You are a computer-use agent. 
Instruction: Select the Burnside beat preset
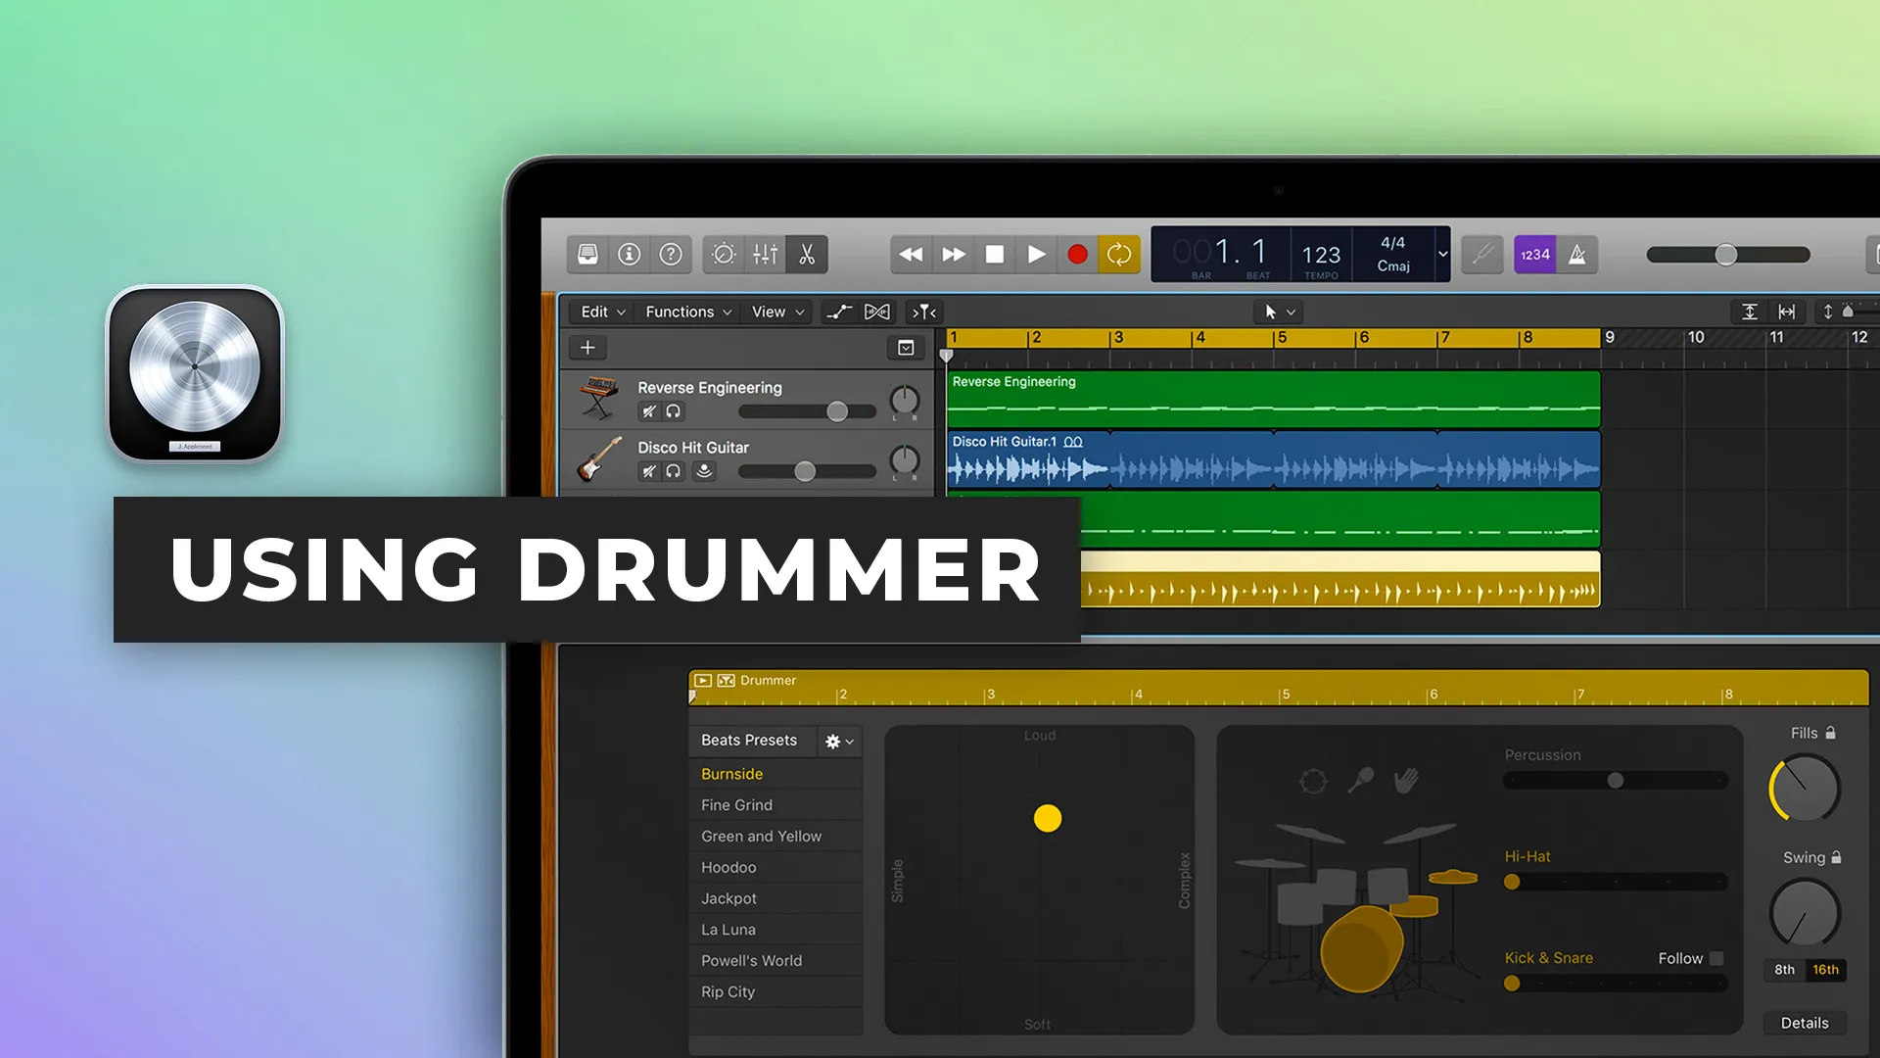(x=775, y=774)
